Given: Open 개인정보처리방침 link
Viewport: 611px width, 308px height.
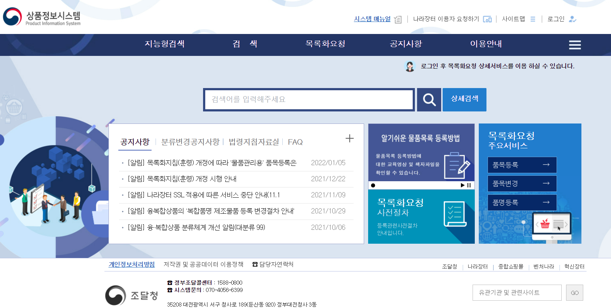Looking at the screenshot, I should tap(131, 265).
